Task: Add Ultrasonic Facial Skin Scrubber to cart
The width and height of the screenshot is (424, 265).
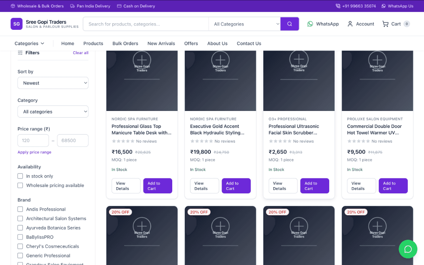Action: 315,186
